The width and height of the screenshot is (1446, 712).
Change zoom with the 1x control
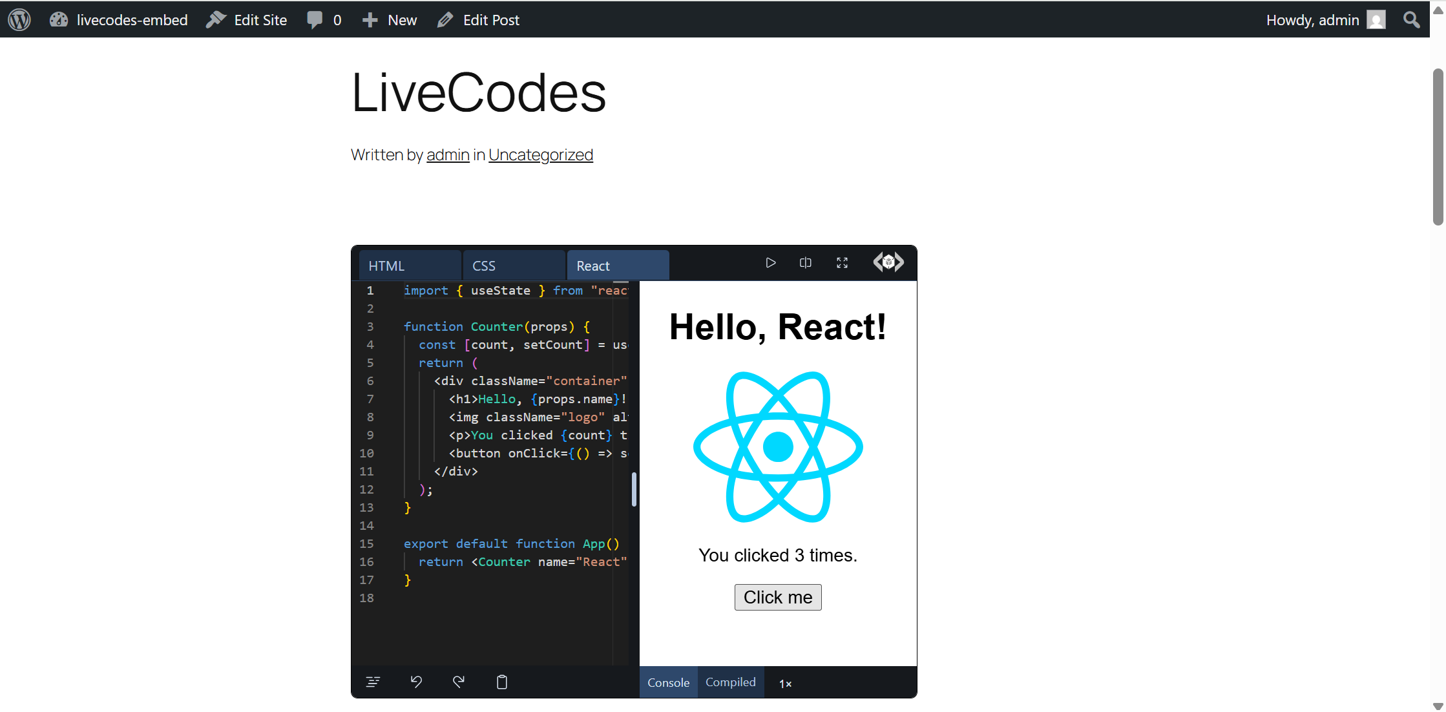point(785,684)
